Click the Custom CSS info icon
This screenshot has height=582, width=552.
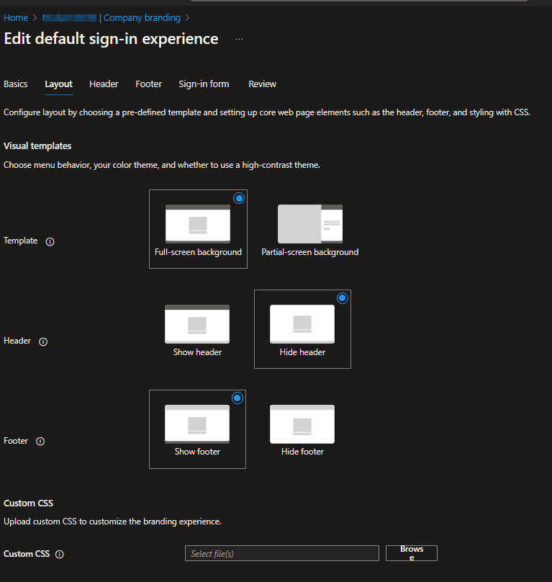tap(60, 555)
